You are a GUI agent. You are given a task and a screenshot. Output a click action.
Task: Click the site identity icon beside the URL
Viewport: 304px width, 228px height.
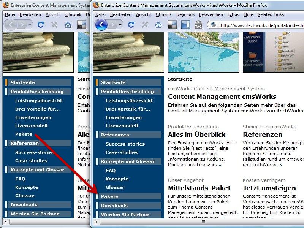[213, 25]
